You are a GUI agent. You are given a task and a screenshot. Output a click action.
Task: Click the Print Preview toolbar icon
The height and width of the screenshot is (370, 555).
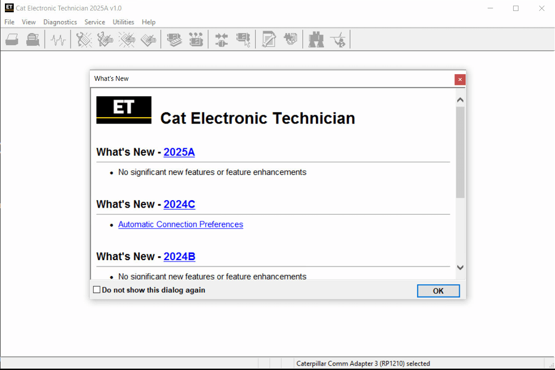tap(33, 40)
